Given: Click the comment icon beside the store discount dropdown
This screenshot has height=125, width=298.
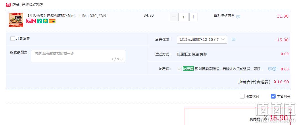Looking at the screenshot, I should (x=234, y=40).
